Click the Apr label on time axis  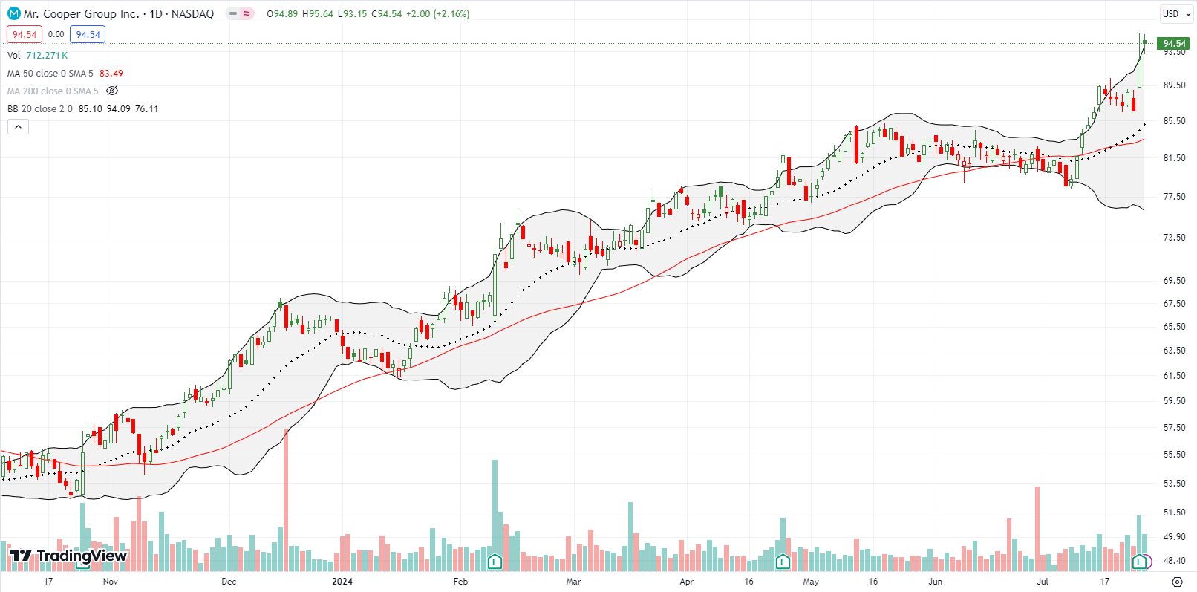686,581
